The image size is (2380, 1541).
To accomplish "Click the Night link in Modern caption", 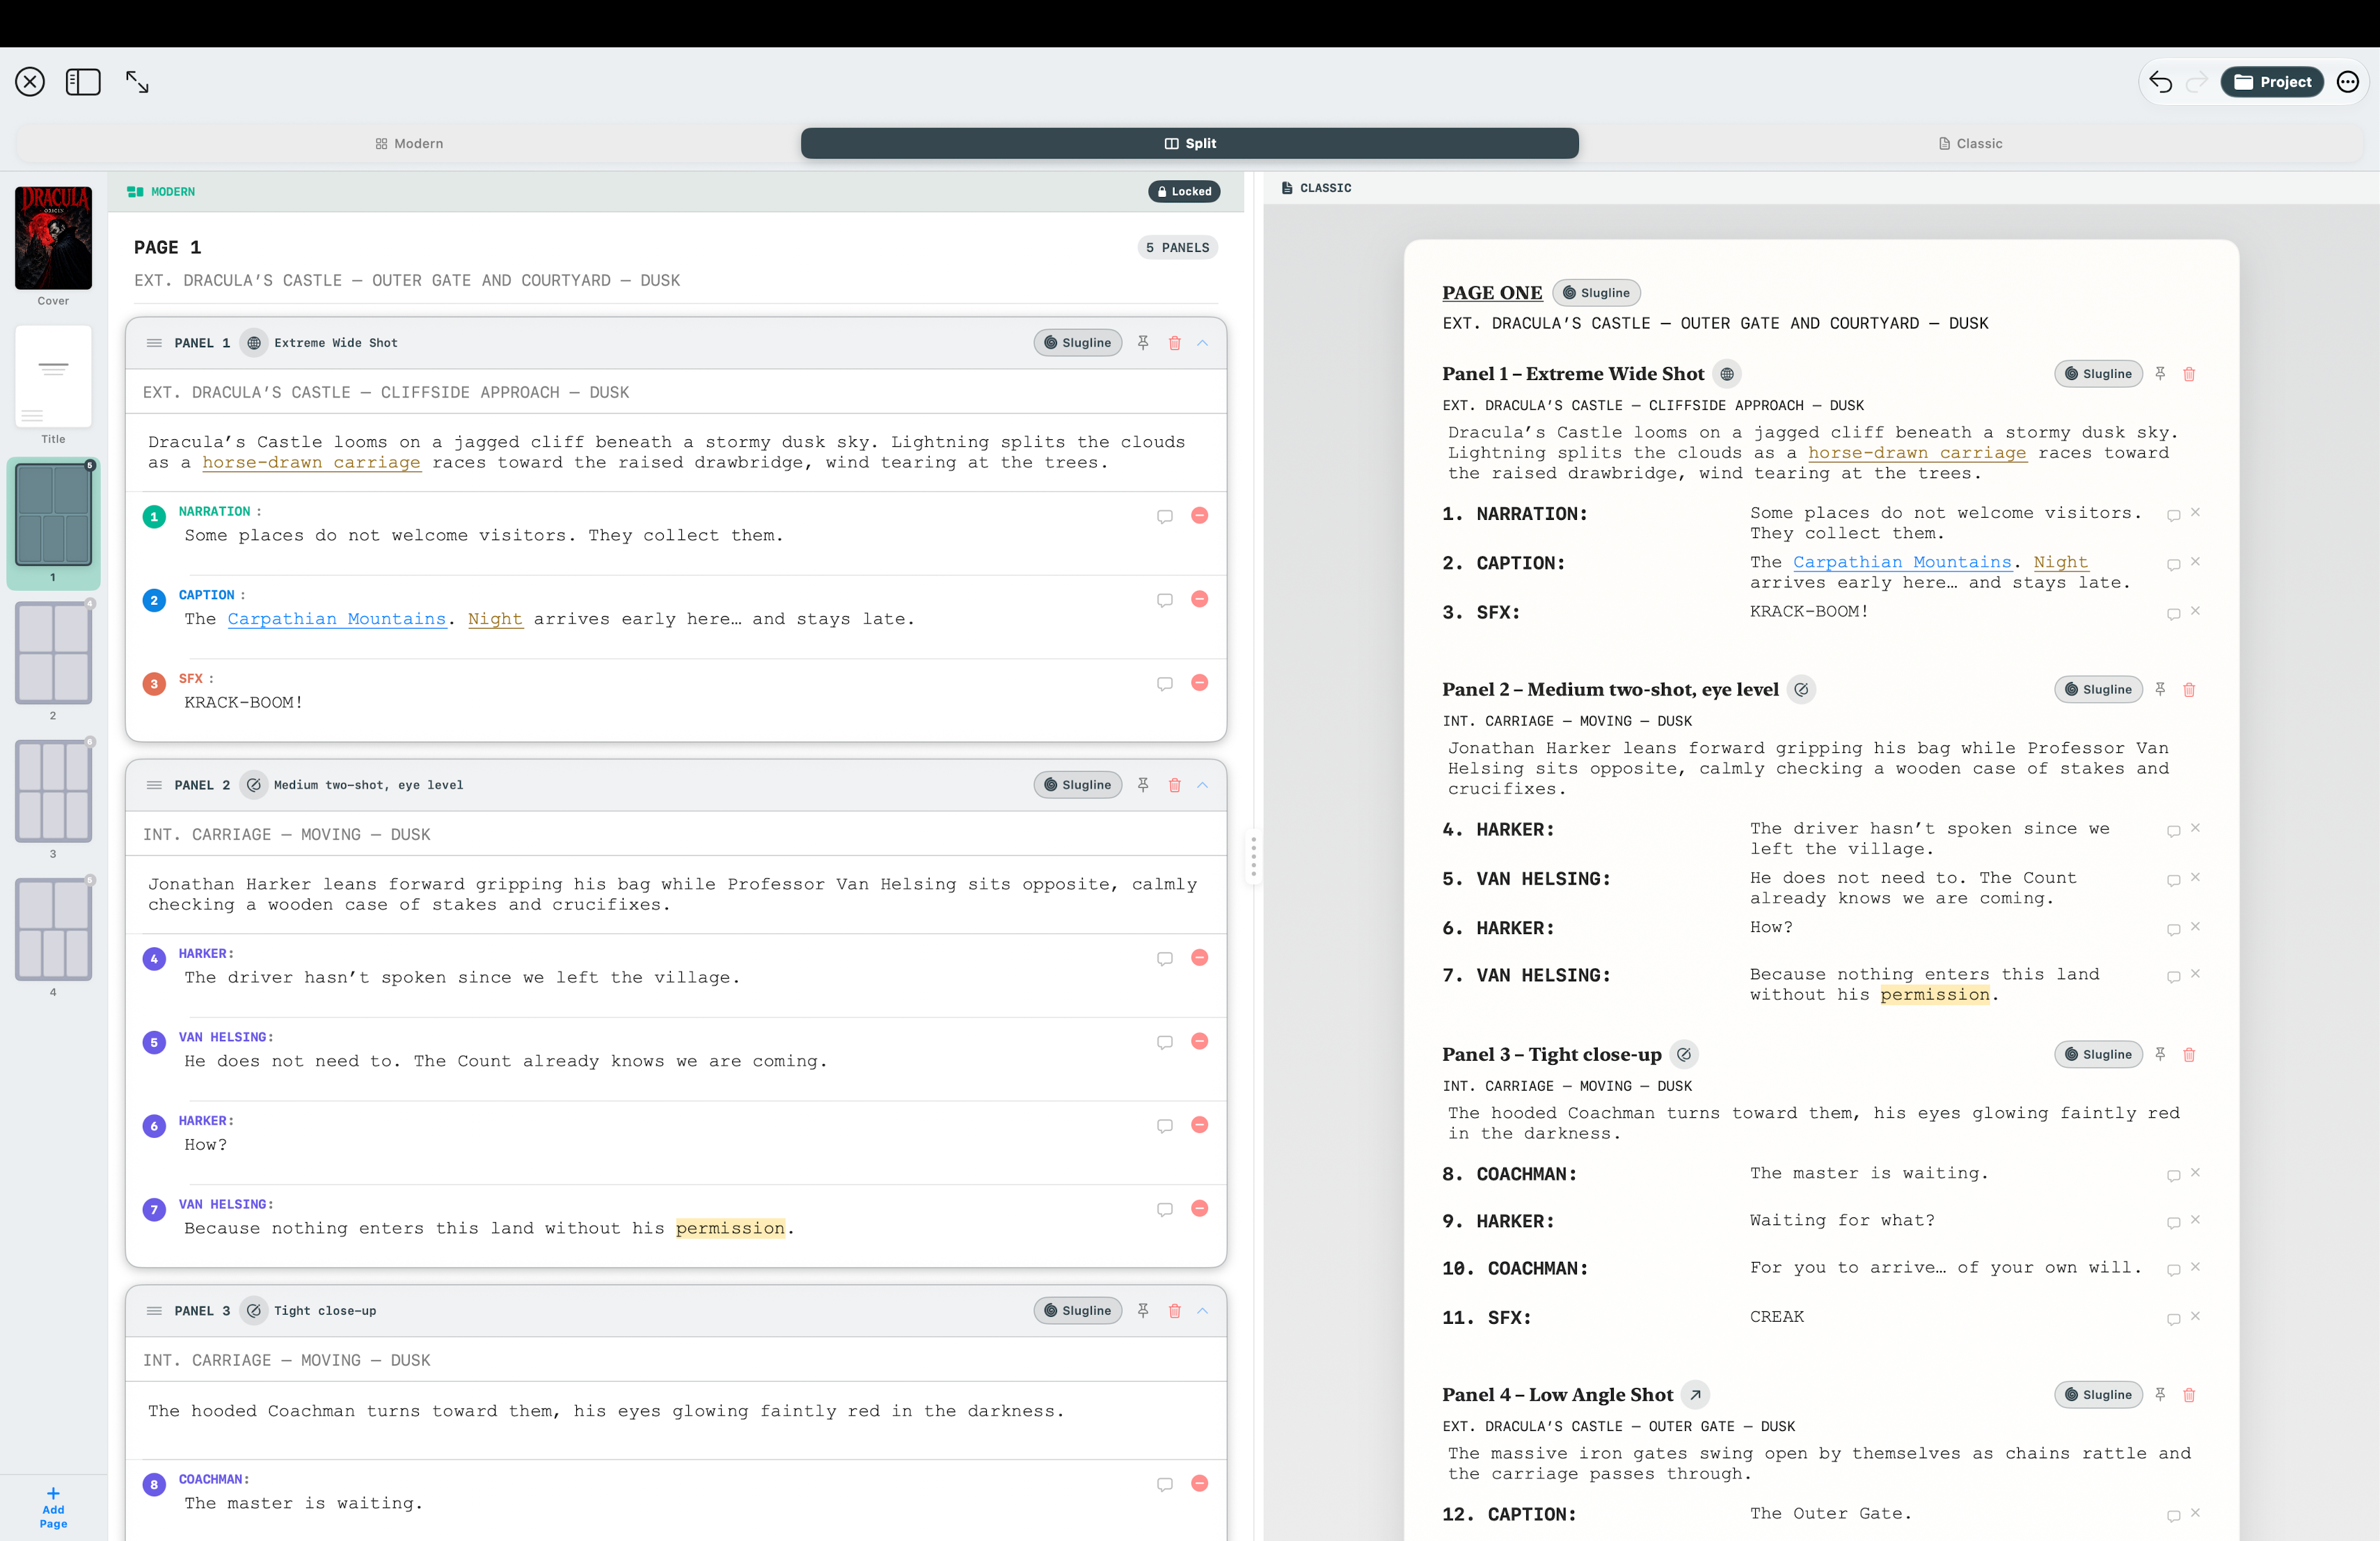I will [495, 619].
